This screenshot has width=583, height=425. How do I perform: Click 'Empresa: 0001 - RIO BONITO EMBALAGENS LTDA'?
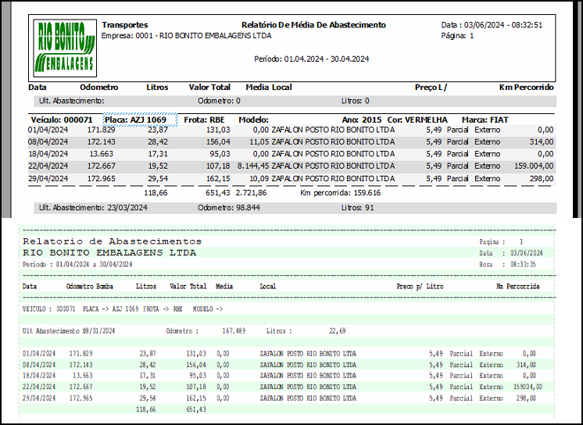186,36
